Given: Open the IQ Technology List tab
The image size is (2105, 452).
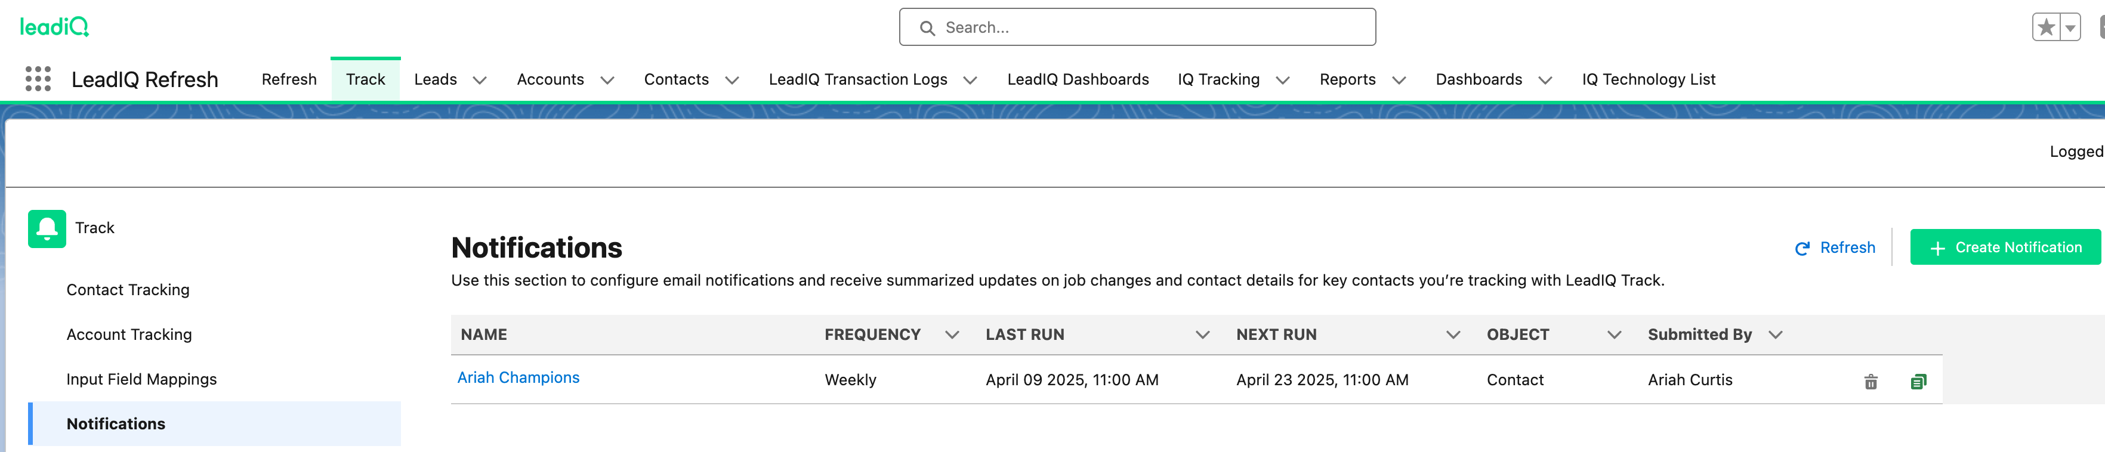Looking at the screenshot, I should [1648, 79].
